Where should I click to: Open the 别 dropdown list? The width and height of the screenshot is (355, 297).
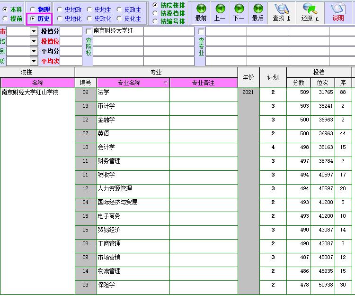[x=34, y=51]
